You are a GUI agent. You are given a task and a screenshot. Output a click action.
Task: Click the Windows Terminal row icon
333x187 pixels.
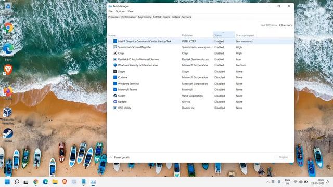tap(115, 84)
